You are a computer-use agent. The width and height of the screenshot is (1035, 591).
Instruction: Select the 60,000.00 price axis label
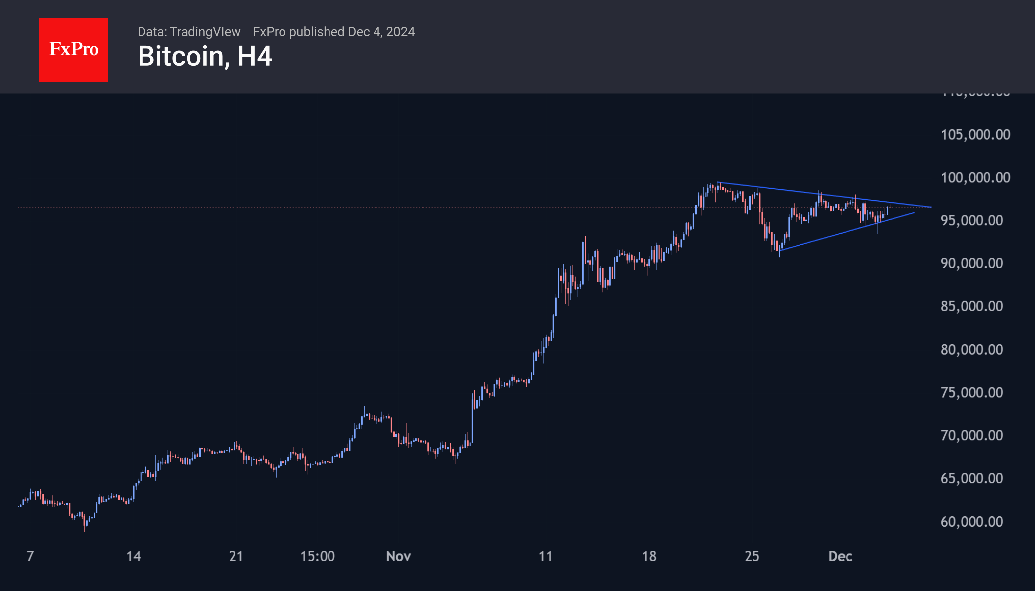pos(972,522)
